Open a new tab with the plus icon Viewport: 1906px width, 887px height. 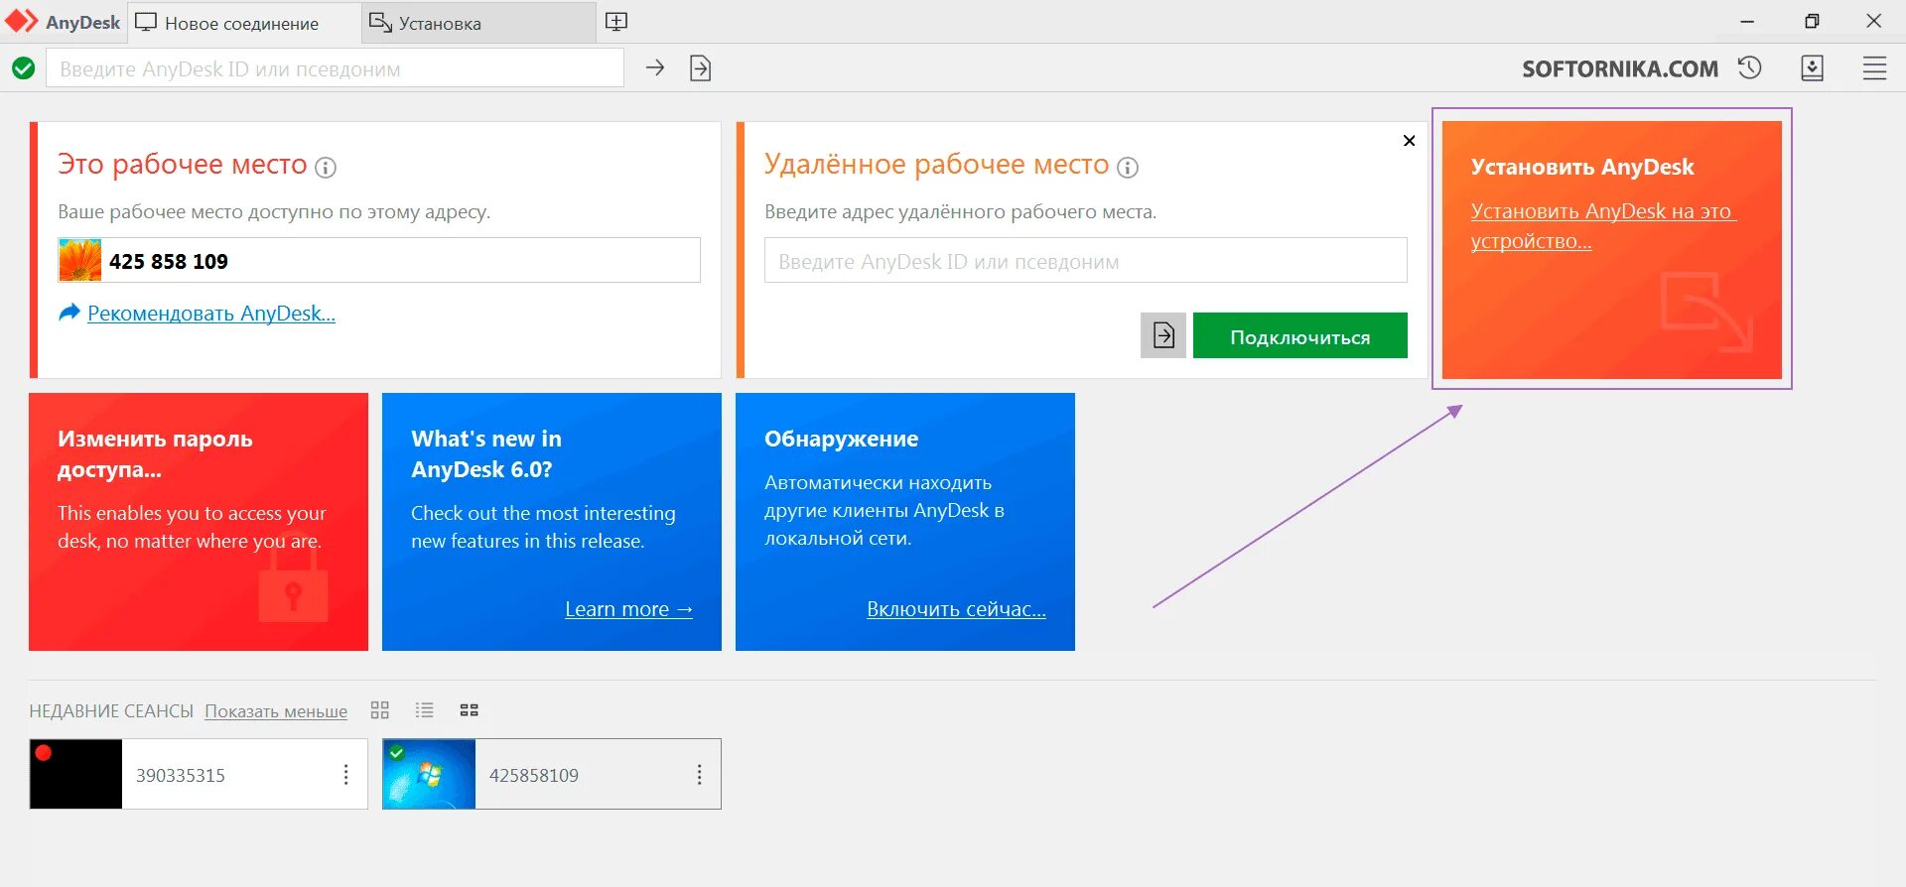point(616,22)
